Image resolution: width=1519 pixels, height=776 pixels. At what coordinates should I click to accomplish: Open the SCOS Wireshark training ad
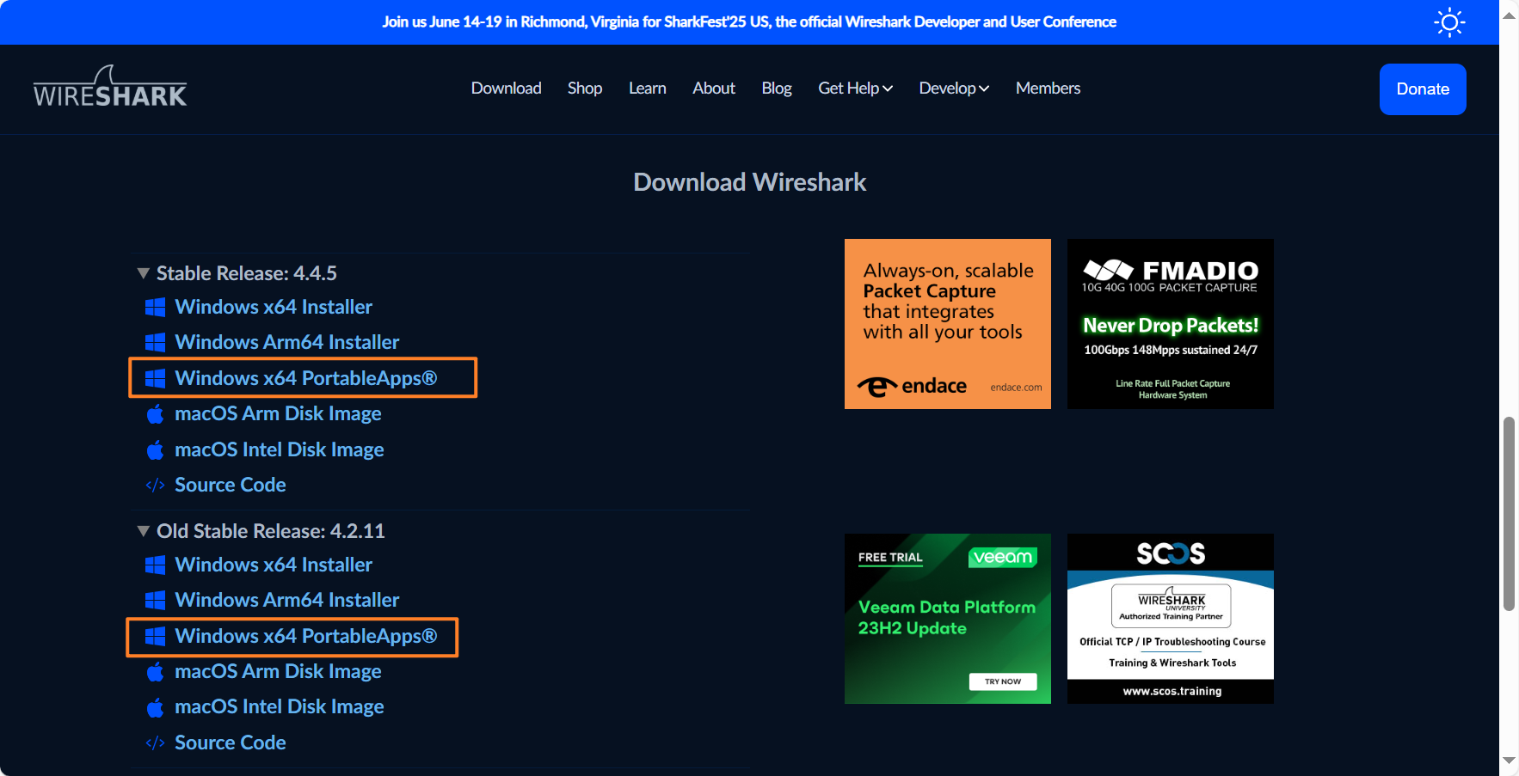(x=1171, y=619)
